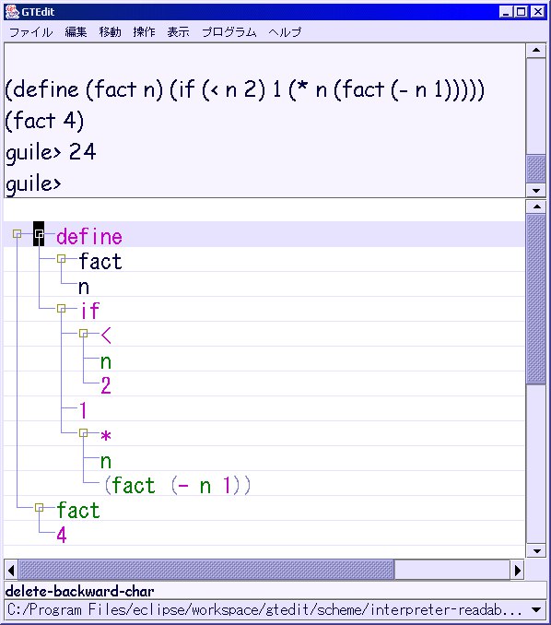
Task: Open the ファイル menu
Action: [30, 32]
